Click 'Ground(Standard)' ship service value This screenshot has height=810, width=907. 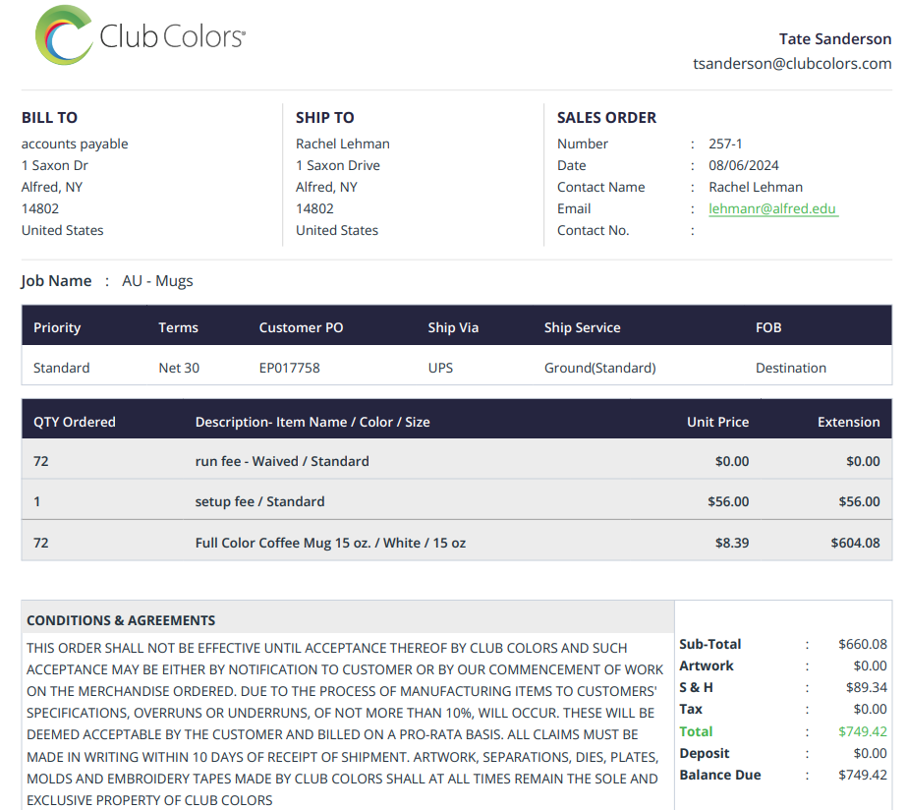(x=599, y=368)
